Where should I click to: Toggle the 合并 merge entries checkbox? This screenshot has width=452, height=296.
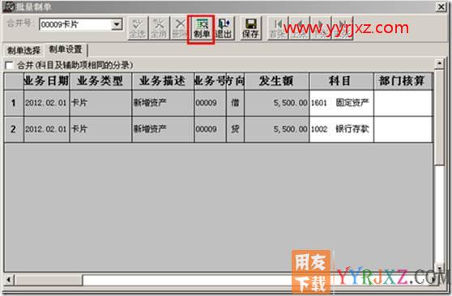(x=9, y=66)
